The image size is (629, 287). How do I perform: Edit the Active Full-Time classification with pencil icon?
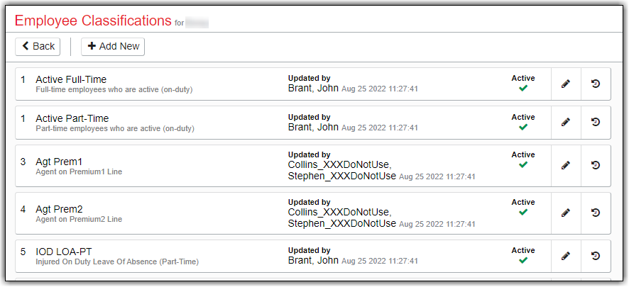566,84
